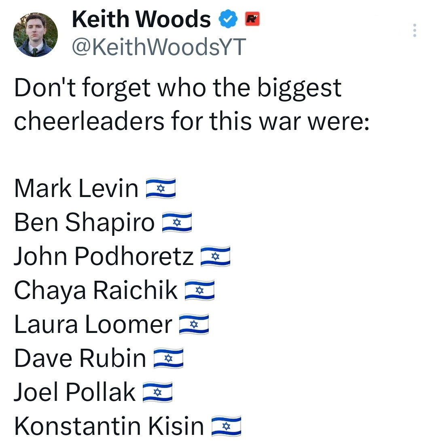Open the three-dot more options menu
The height and width of the screenshot is (447, 437).
(x=414, y=30)
